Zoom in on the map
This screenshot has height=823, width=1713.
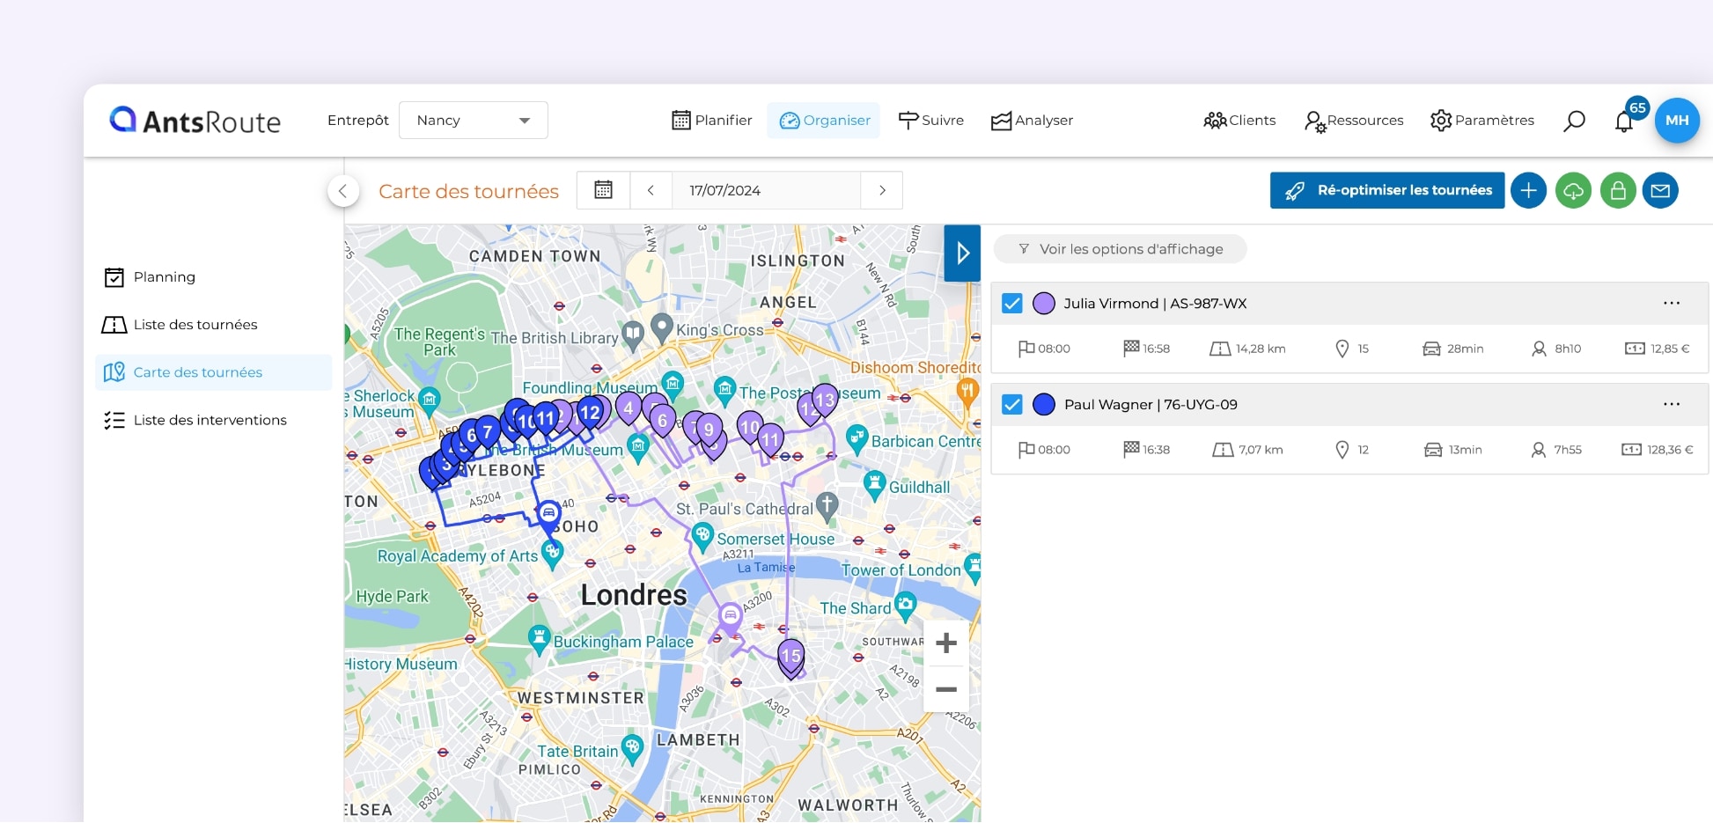click(946, 643)
